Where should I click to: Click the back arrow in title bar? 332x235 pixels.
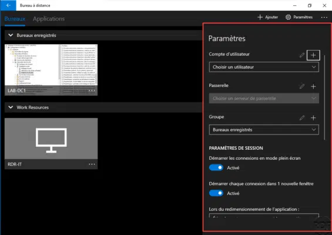pos(8,5)
